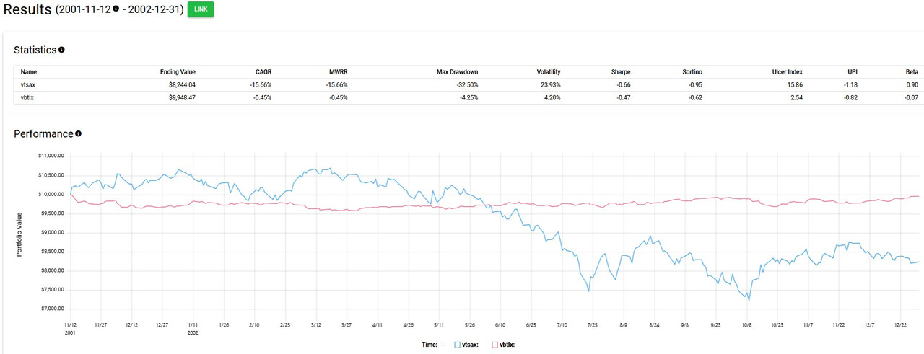Sort by the Sharpe column header
The image size is (924, 354).
click(620, 72)
